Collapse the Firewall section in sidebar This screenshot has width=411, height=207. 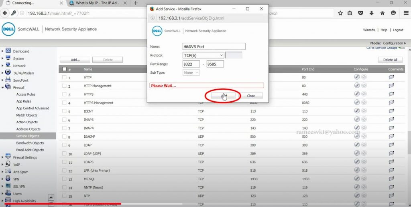click(x=3, y=88)
